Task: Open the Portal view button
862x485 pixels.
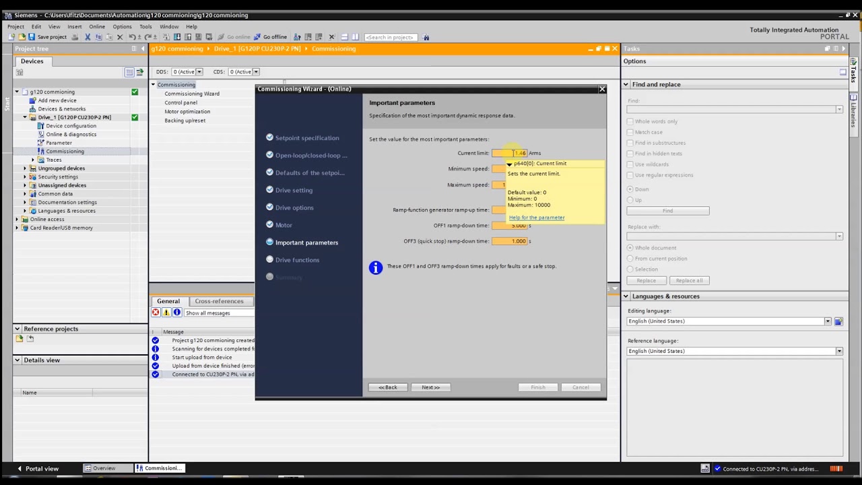Action: (x=38, y=468)
